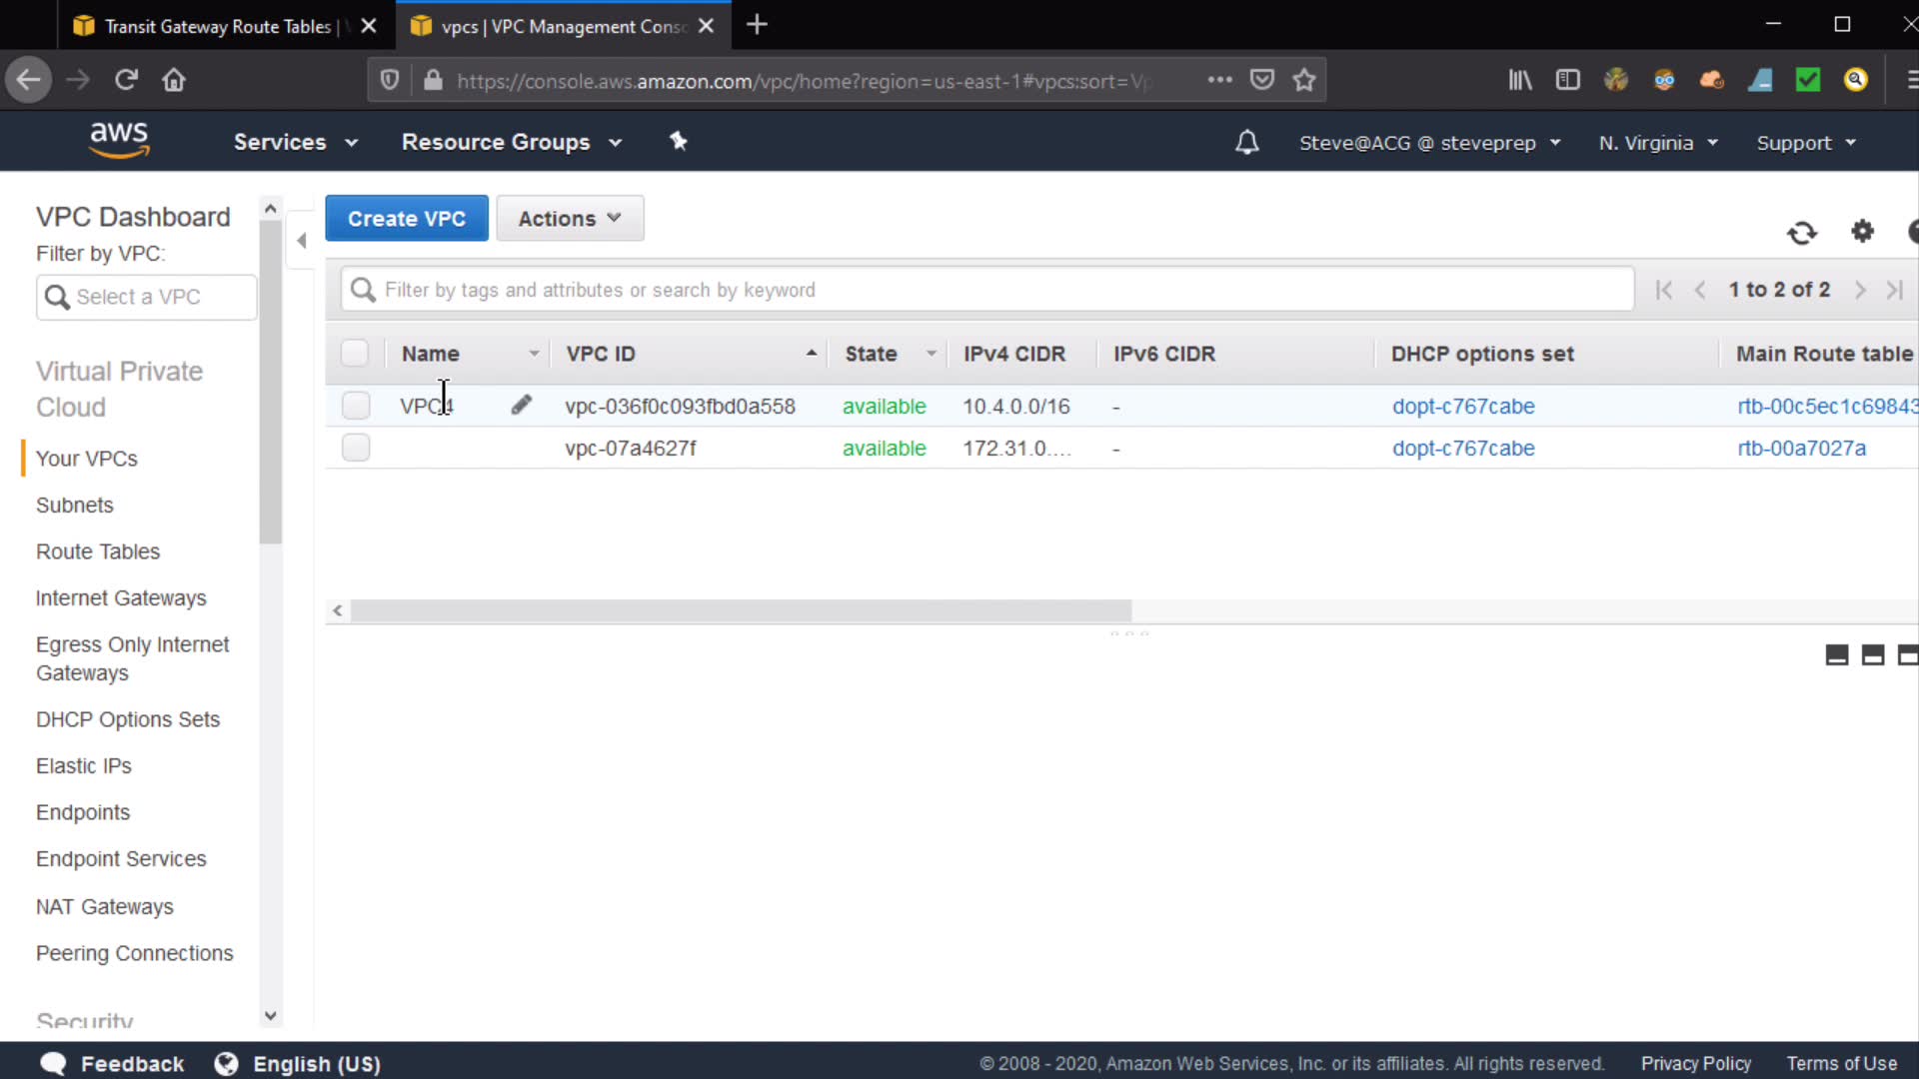Click the pencil edit icon beside VPC name
This screenshot has width=1919, height=1079.
(521, 405)
